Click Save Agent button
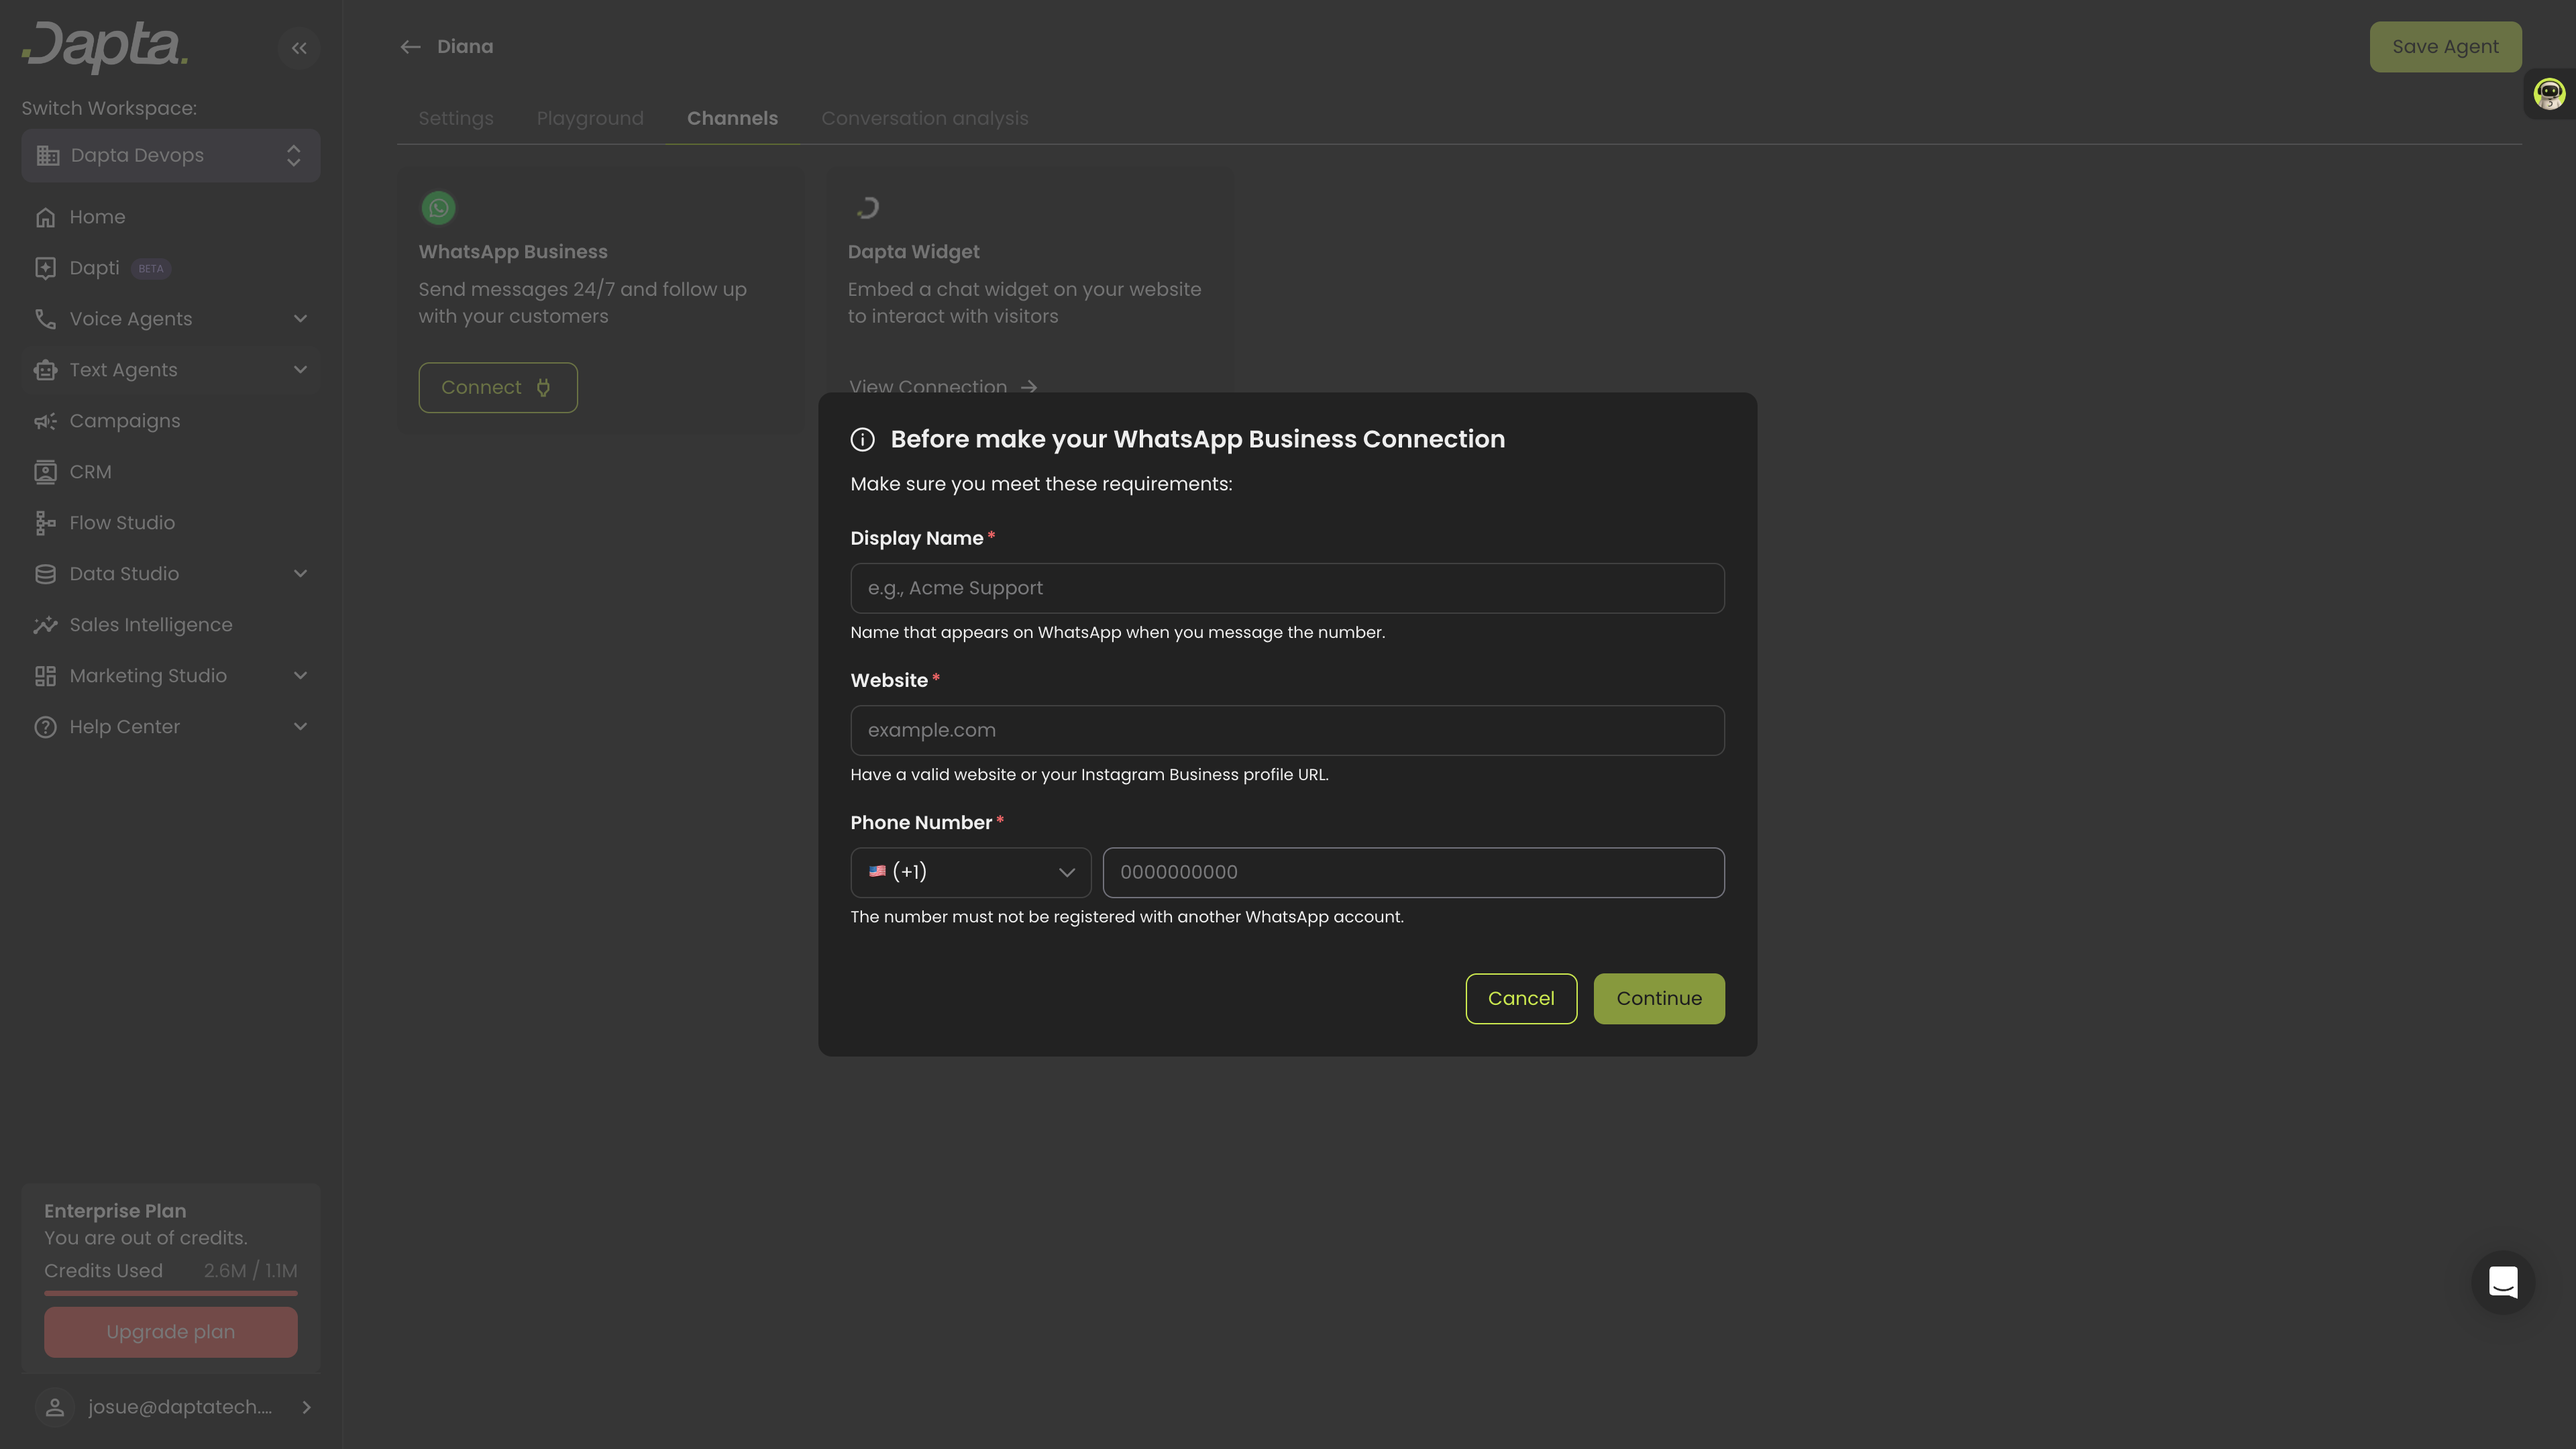The width and height of the screenshot is (2576, 1449). coord(2445,47)
